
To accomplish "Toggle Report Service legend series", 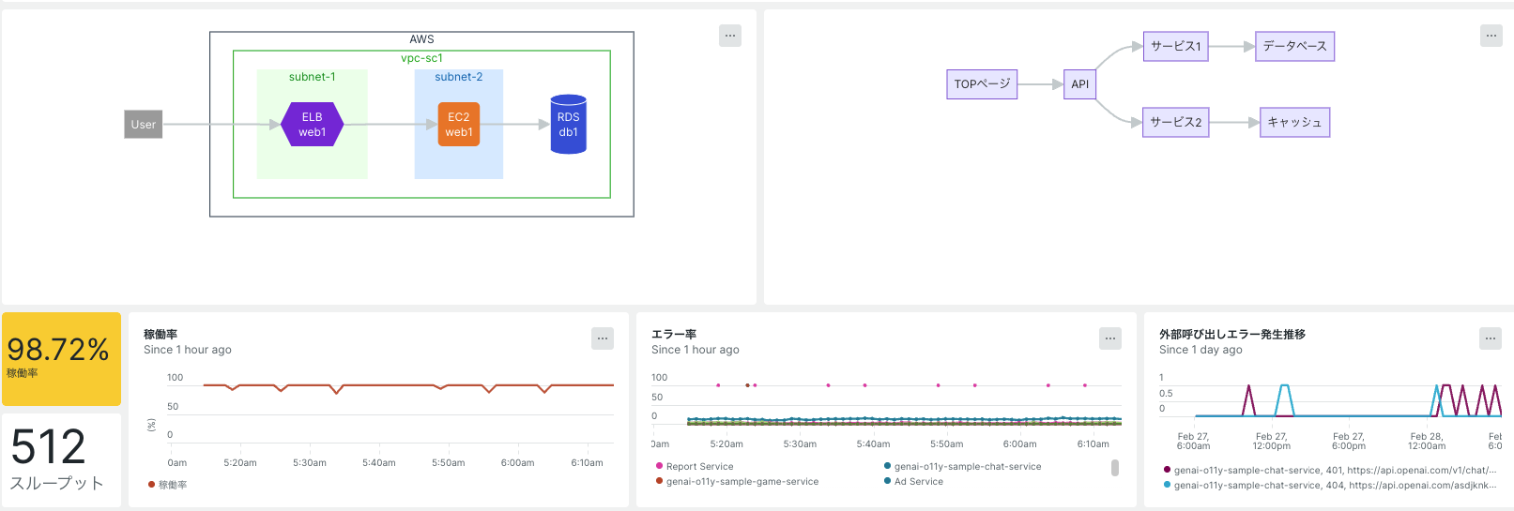I will pos(699,466).
